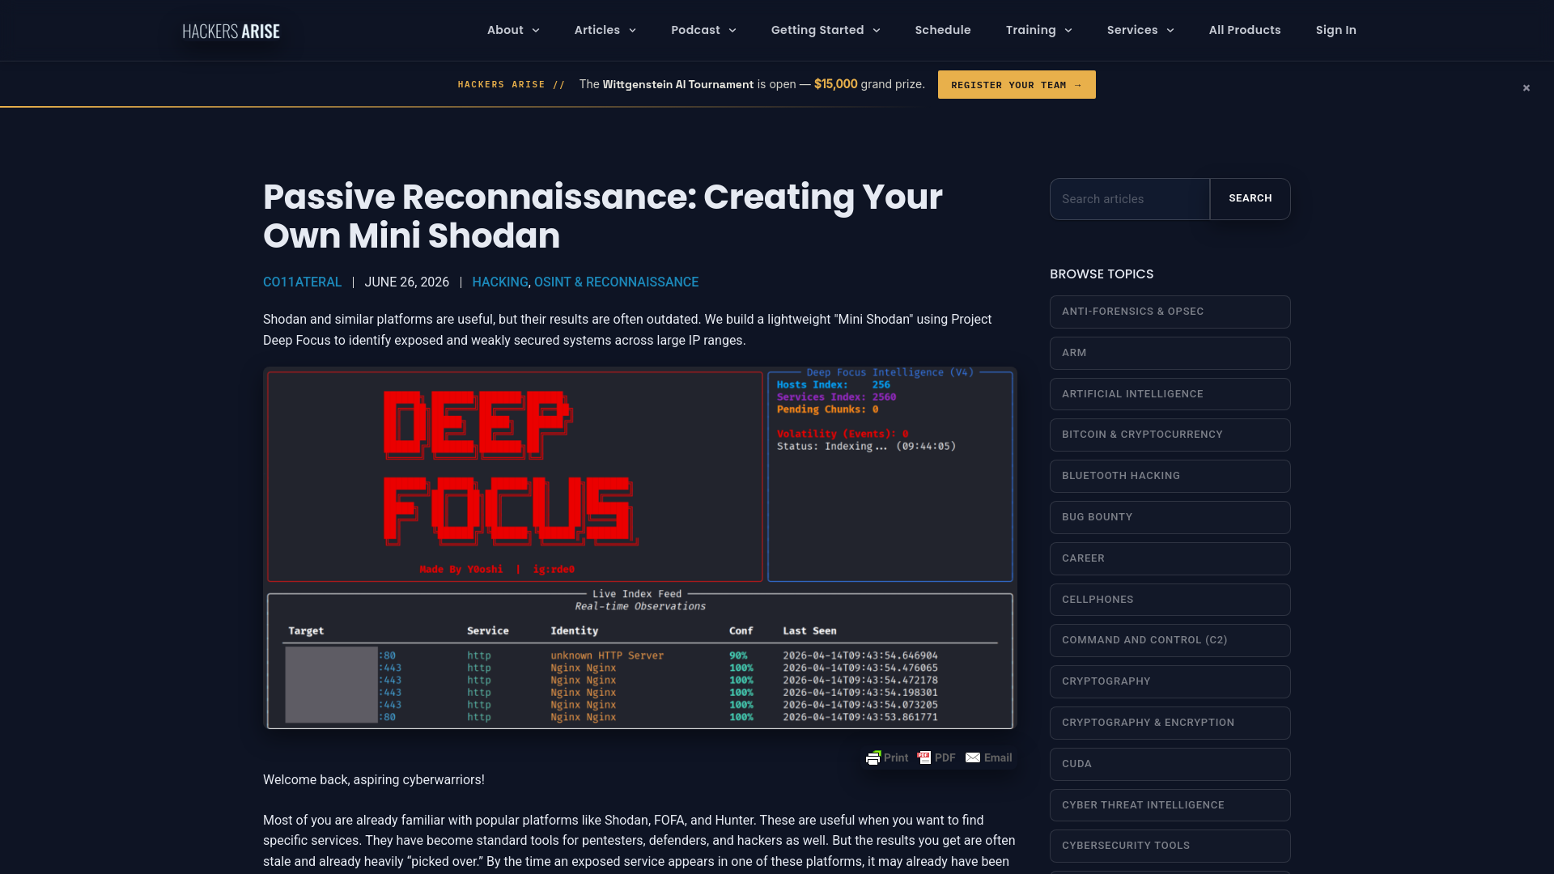Click Sign In in the navbar
Viewport: 1554px width, 874px height.
(1336, 30)
